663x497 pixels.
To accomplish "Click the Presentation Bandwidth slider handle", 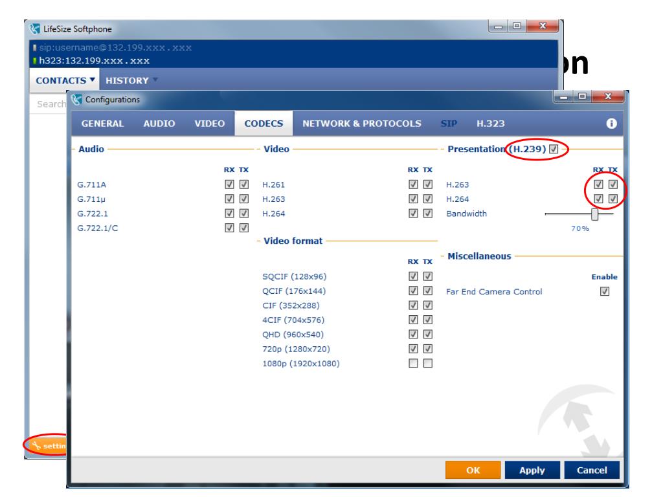I will (x=595, y=214).
